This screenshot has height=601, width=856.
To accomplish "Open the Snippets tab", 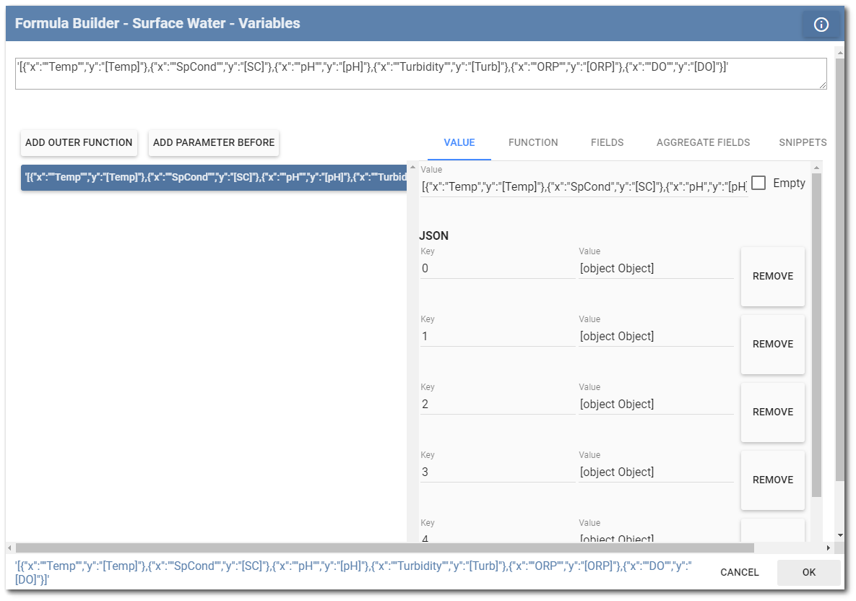I will (x=802, y=142).
